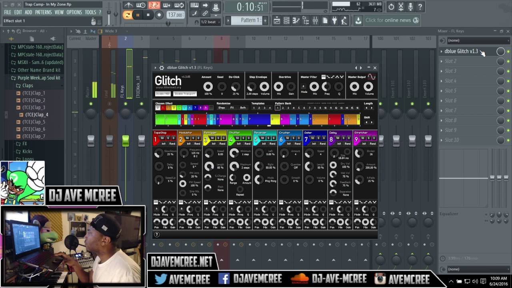
Task: Open the EDIT menu
Action: pyautogui.click(x=18, y=12)
